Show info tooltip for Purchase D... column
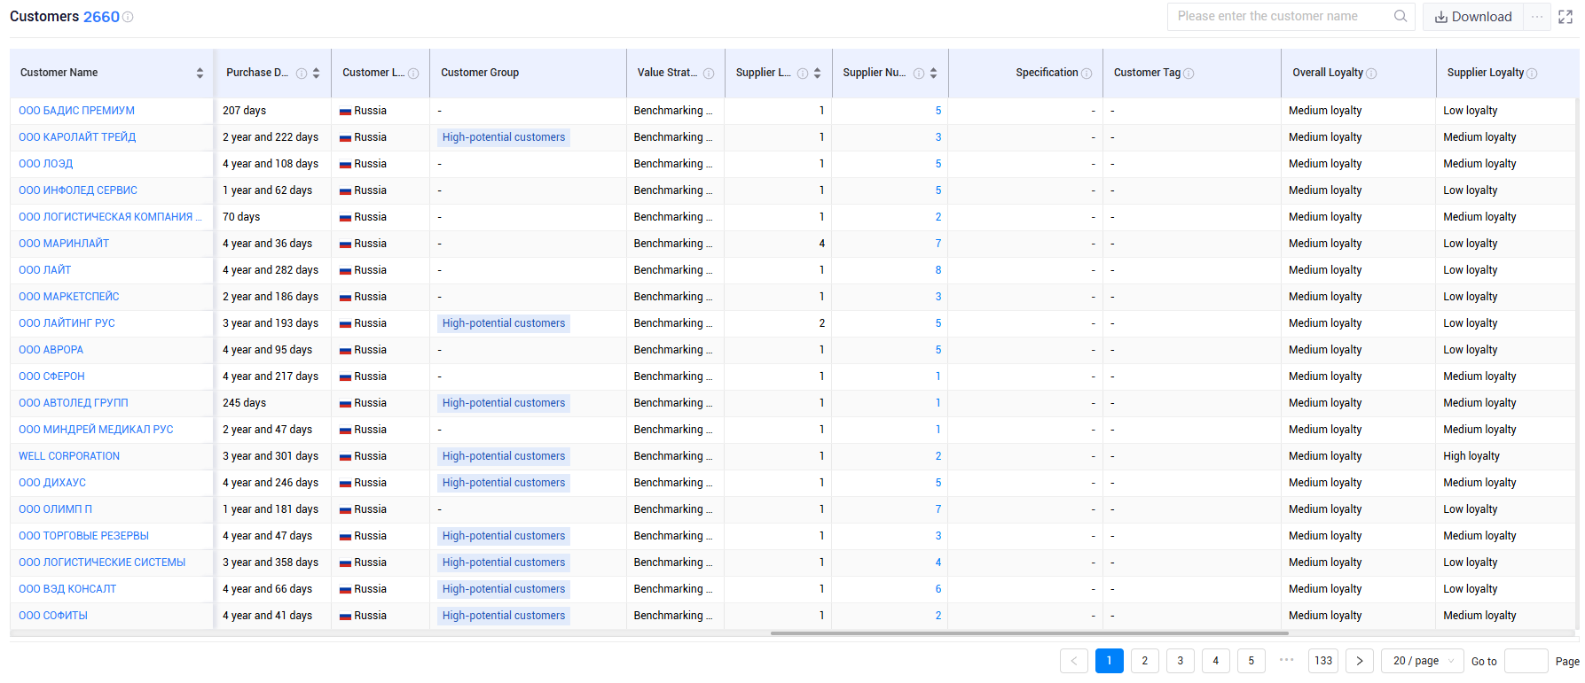Image resolution: width=1585 pixels, height=683 pixels. [x=302, y=74]
